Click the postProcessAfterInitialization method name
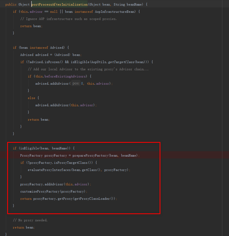This screenshot has width=229, height=236. (x=60, y=5)
